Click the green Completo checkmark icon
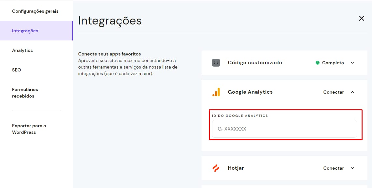The height and width of the screenshot is (188, 372). (317, 63)
